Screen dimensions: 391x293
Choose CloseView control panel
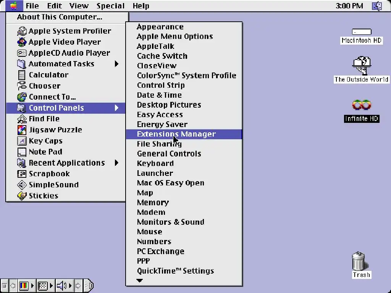184,66
